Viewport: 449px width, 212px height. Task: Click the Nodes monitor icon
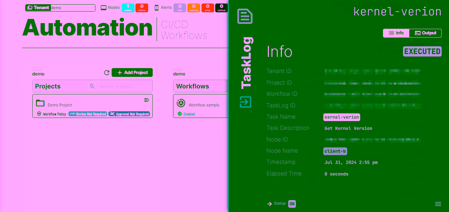pyautogui.click(x=103, y=8)
